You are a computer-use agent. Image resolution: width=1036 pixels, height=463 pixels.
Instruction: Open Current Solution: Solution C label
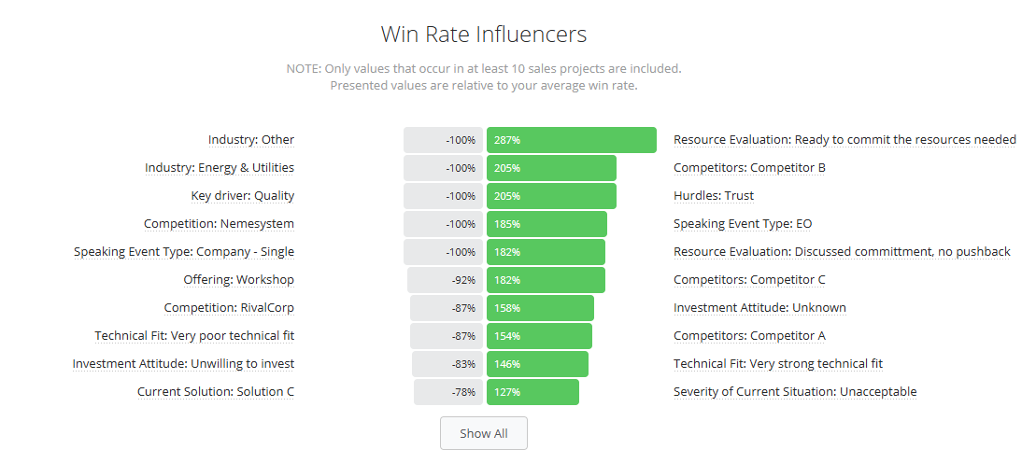pos(216,392)
